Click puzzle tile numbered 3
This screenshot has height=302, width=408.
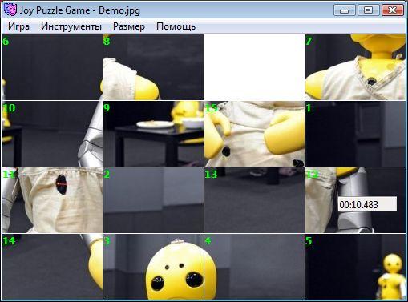coord(153,267)
